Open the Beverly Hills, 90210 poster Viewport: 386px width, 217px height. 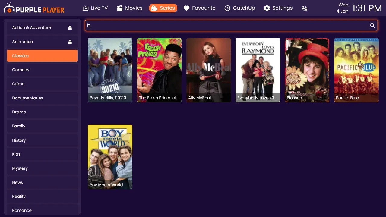pos(110,70)
